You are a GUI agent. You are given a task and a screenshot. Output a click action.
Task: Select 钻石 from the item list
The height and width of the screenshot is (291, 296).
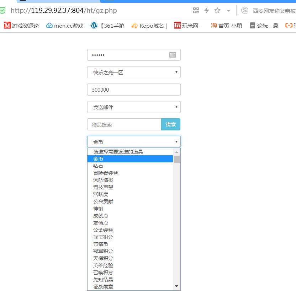tap(98, 166)
